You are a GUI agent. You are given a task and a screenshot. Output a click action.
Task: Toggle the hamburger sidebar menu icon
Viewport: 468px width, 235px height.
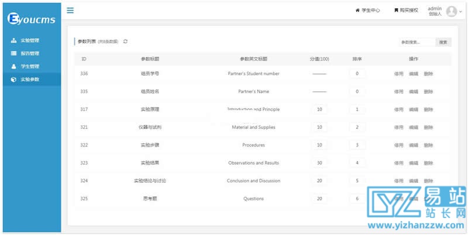(70, 11)
